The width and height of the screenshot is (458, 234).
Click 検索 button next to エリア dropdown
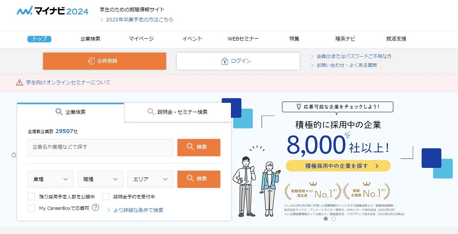[199, 179]
